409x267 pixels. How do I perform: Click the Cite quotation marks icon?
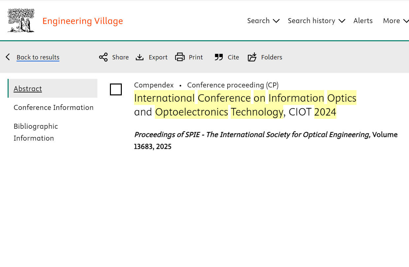(x=219, y=57)
